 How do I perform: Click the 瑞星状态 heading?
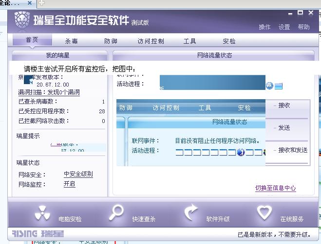28,163
